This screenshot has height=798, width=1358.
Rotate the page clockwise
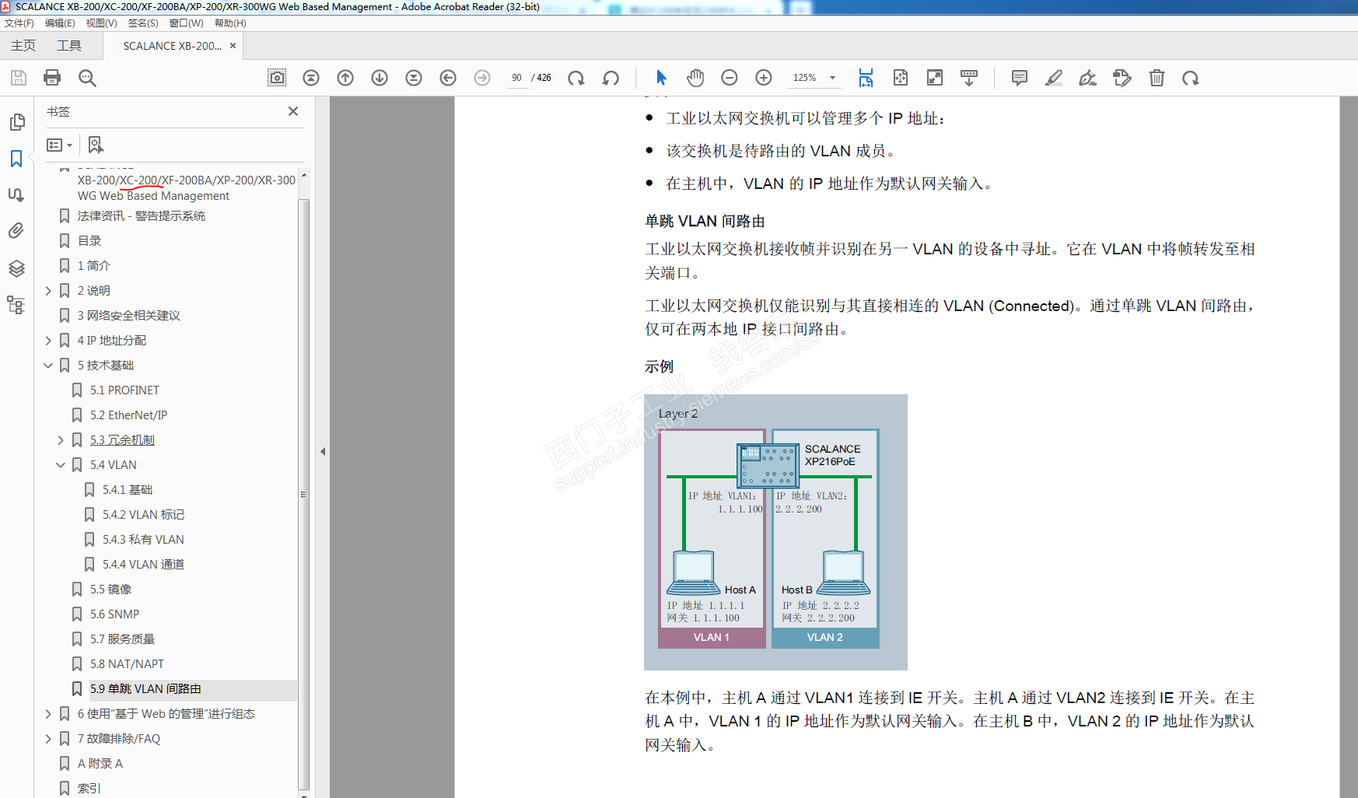(576, 78)
